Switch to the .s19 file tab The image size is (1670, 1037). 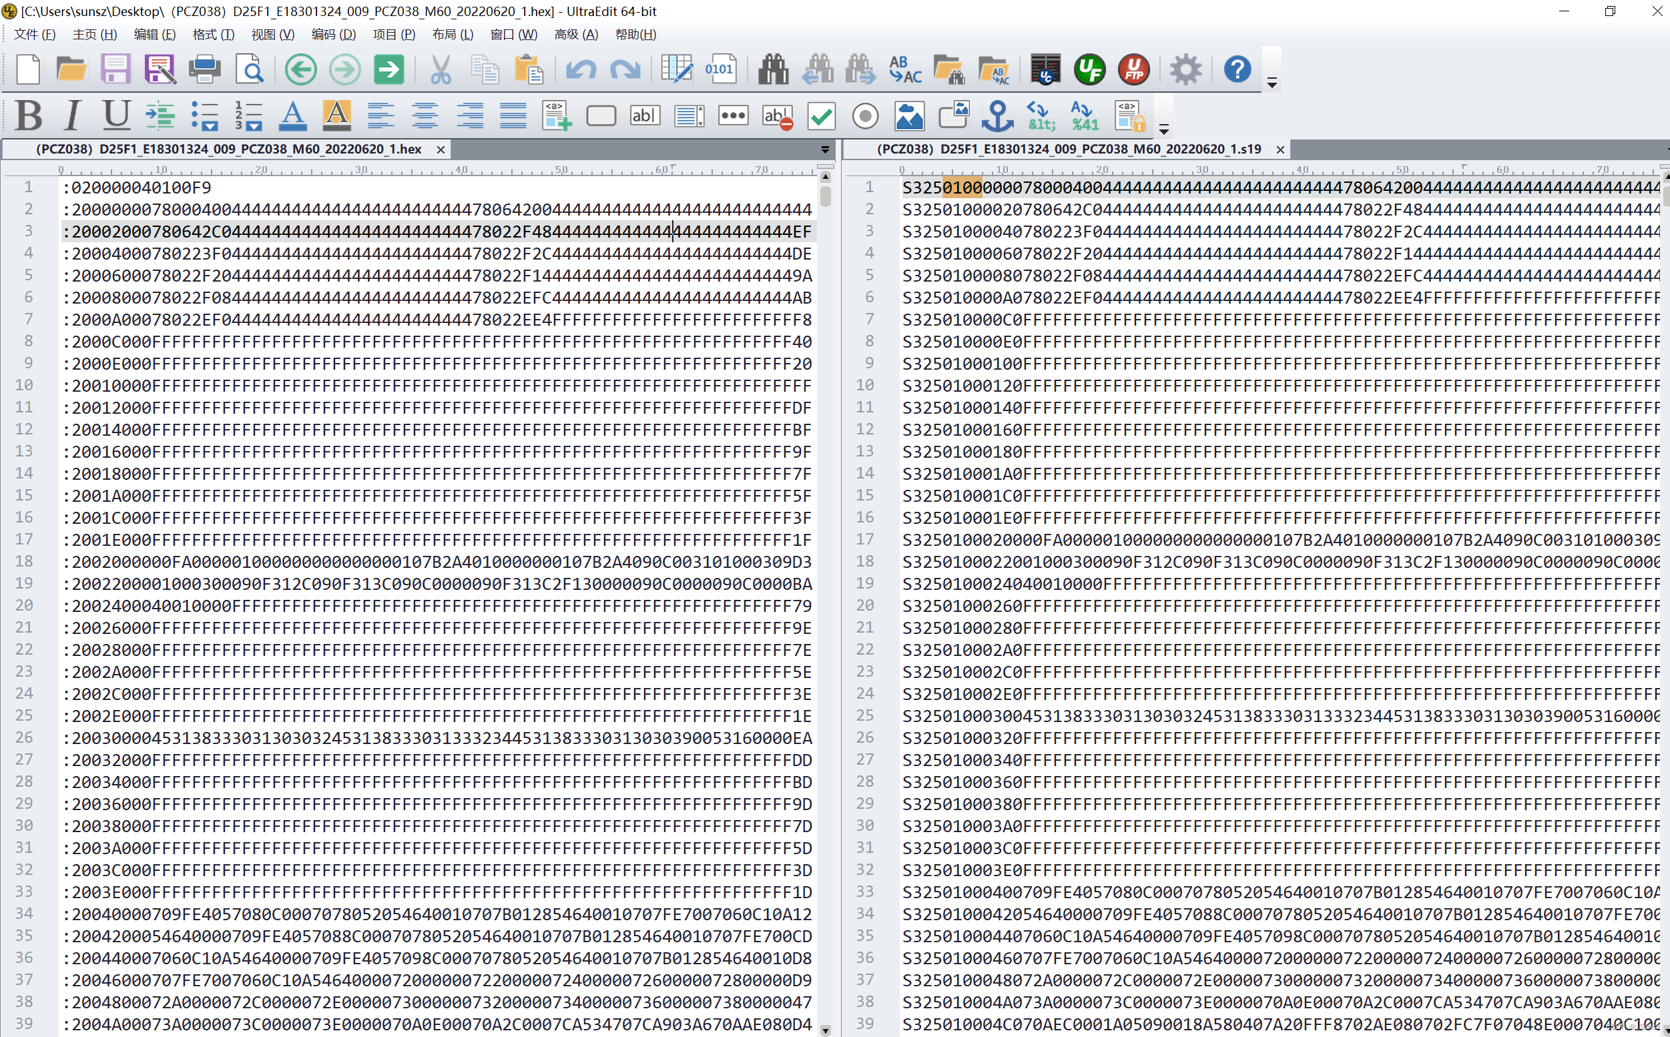click(1068, 149)
